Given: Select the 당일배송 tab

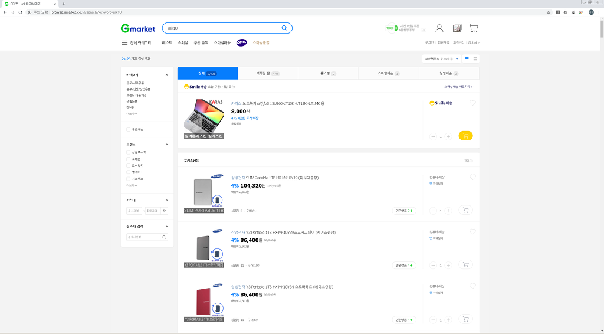Looking at the screenshot, I should pos(449,73).
